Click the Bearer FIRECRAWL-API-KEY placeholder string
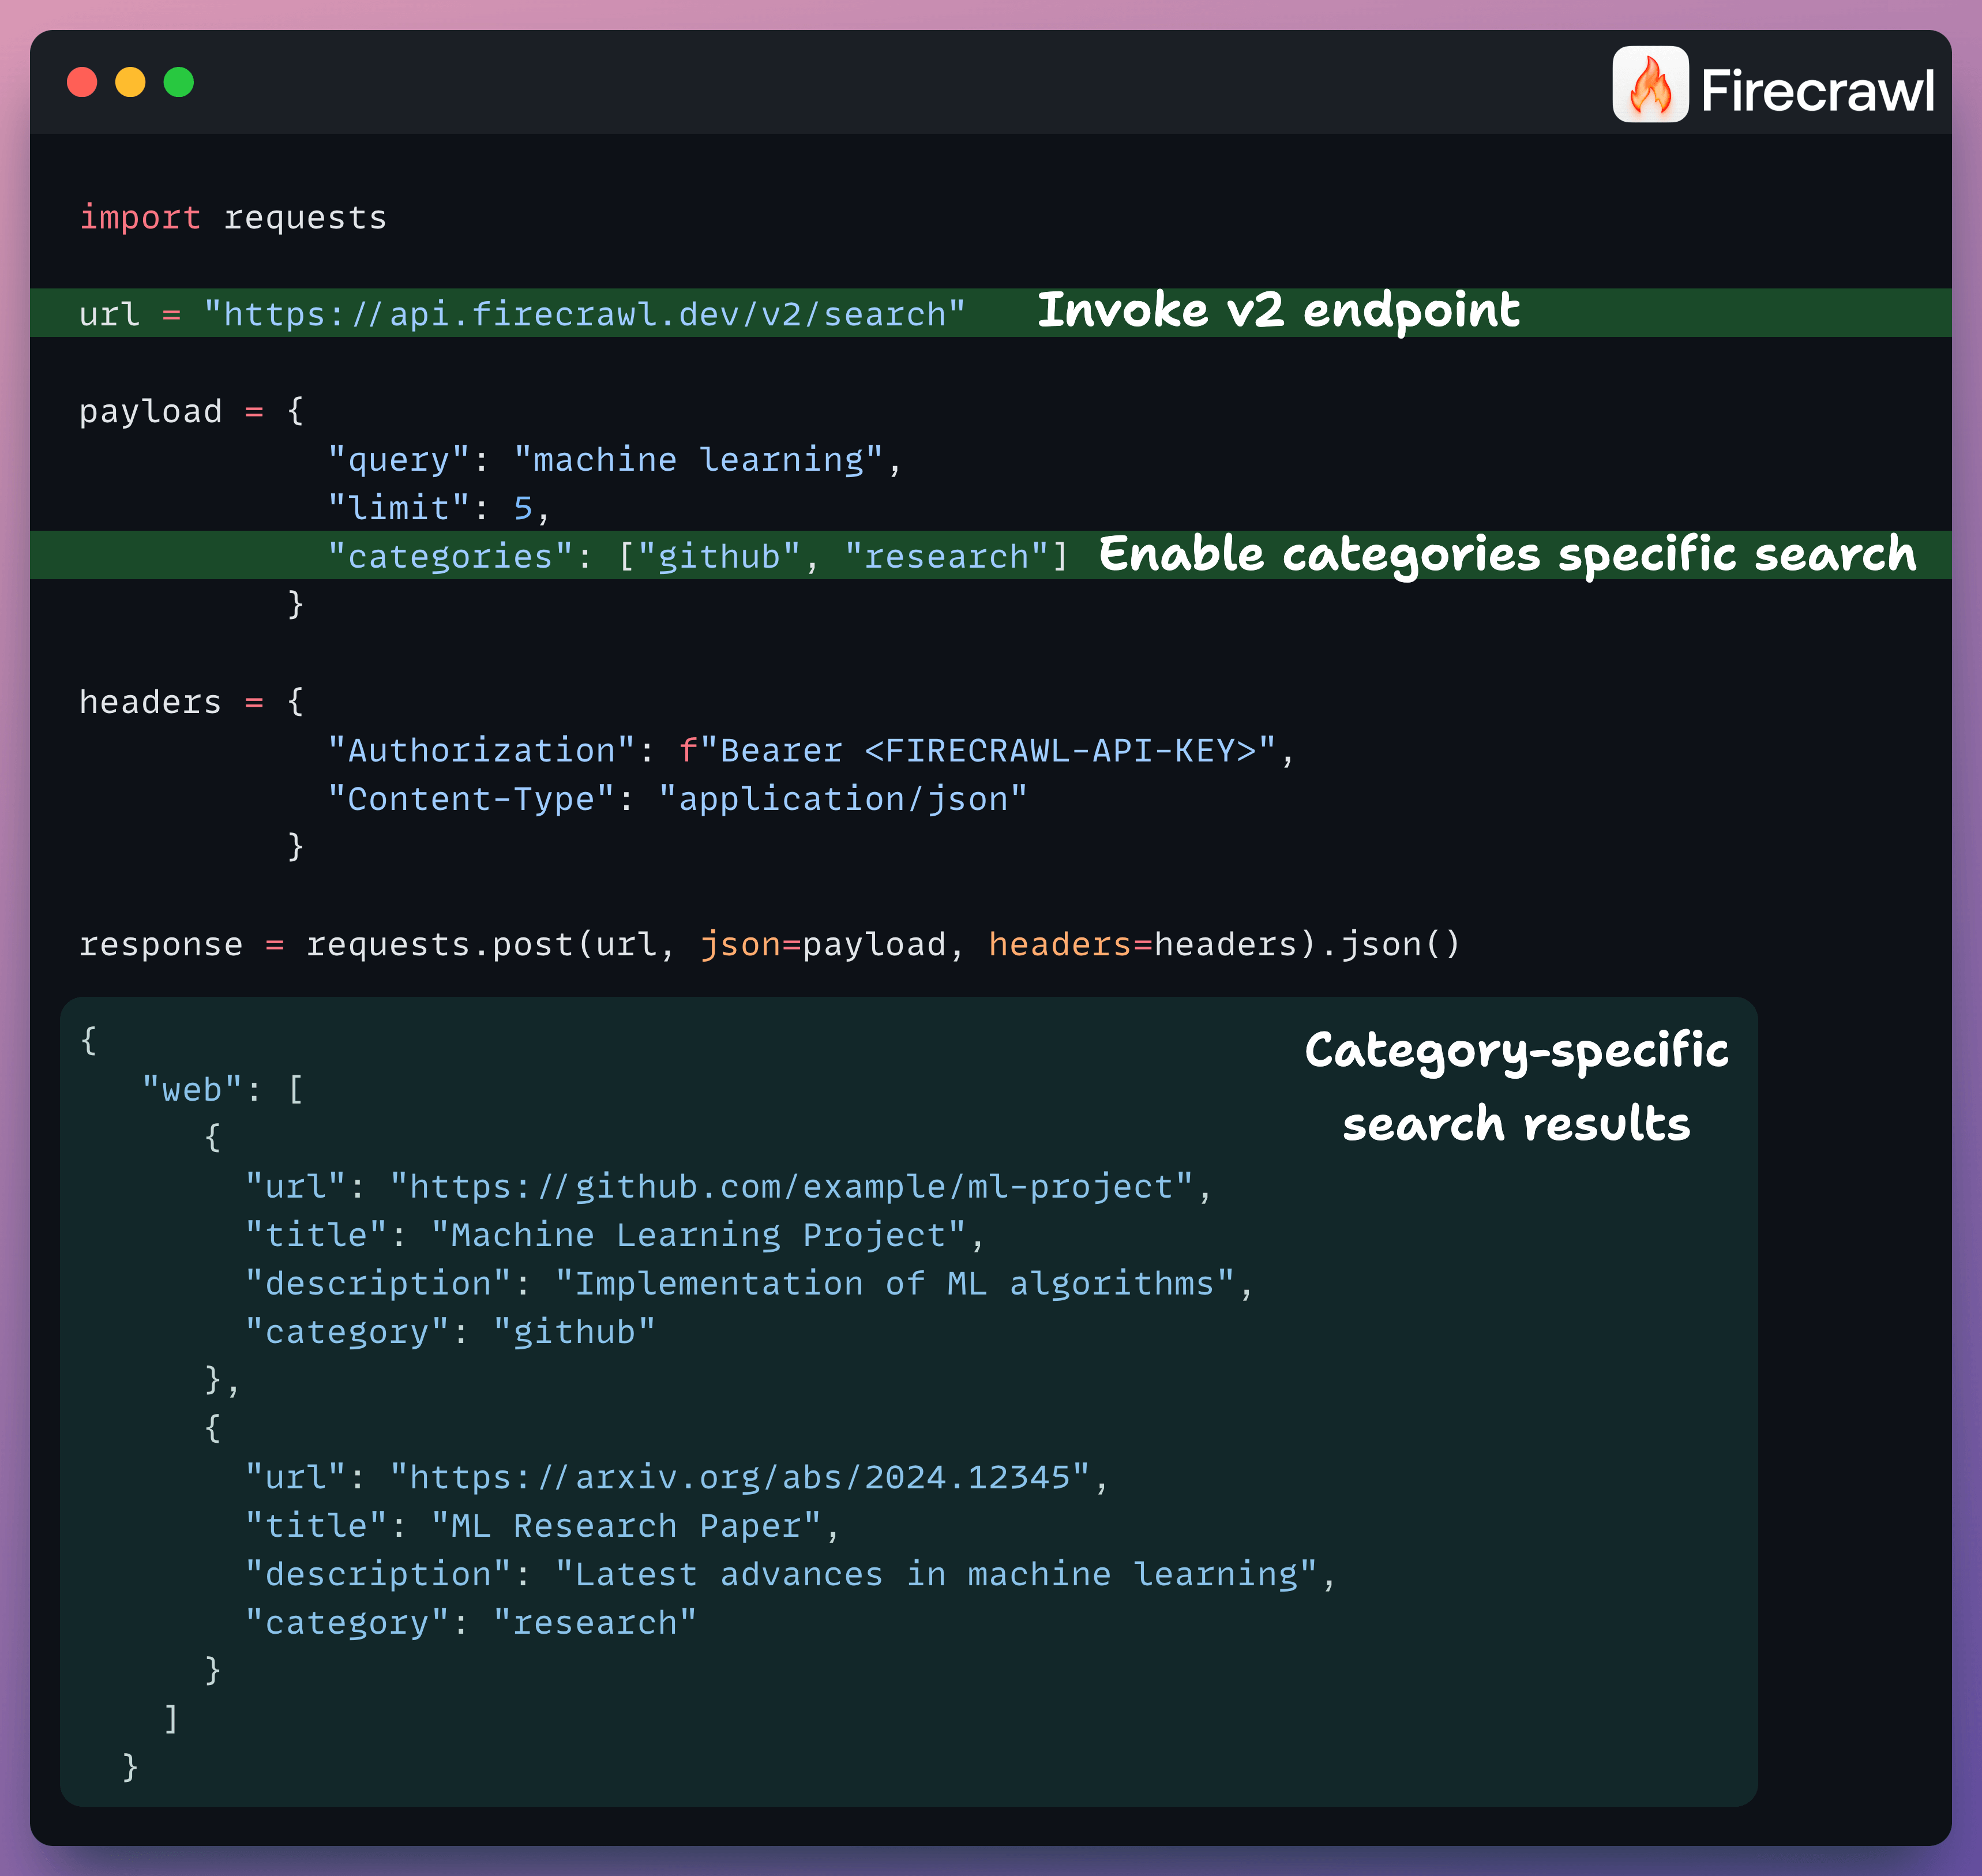1982x1876 pixels. [x=978, y=750]
